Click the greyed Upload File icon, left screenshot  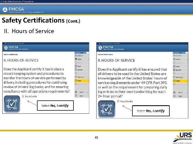click(x=76, y=73)
